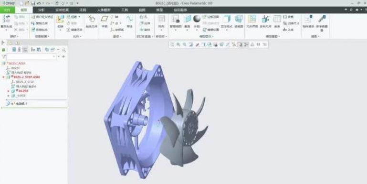Click the Family Table icon
367x184 pixels.
pyautogui.click(x=277, y=19)
